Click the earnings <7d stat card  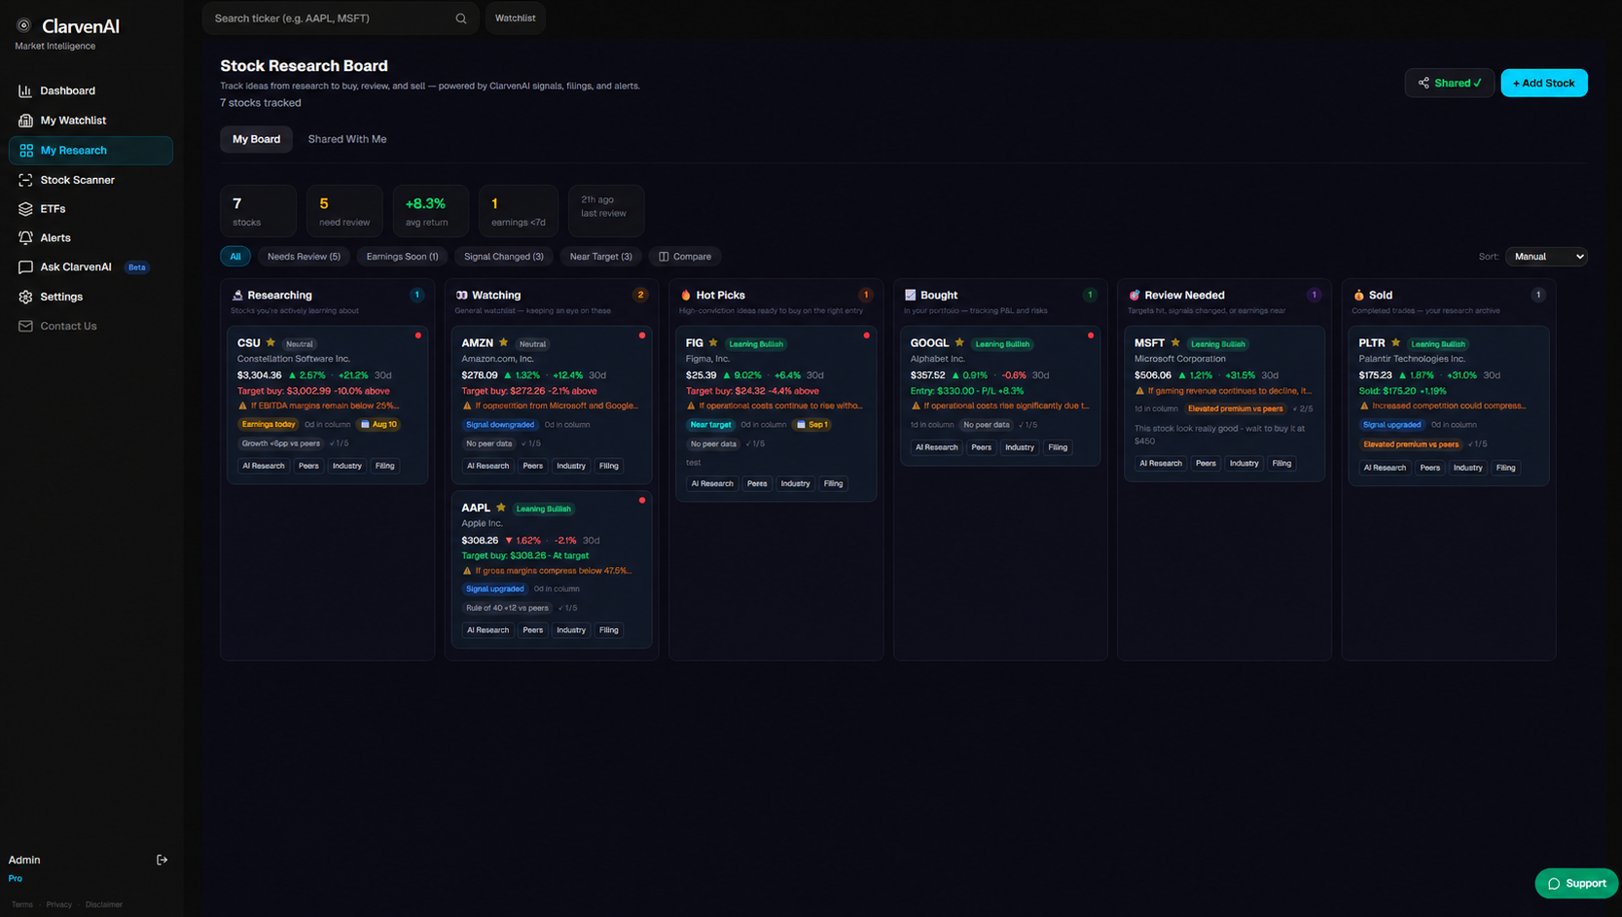tap(519, 211)
